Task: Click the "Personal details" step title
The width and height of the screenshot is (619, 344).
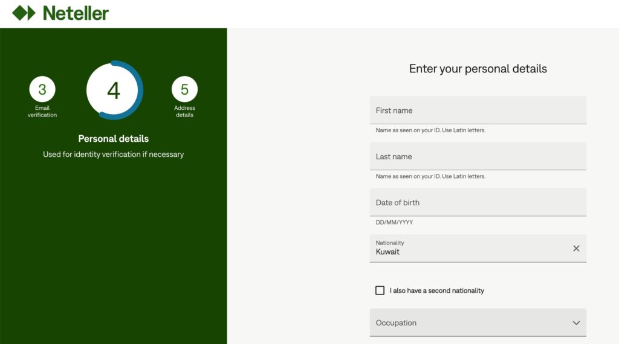Action: click(114, 139)
